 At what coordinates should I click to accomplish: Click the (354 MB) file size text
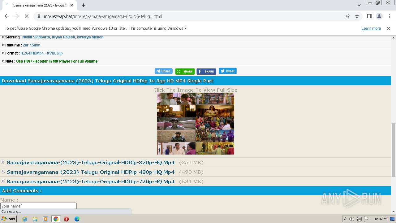pos(191,162)
